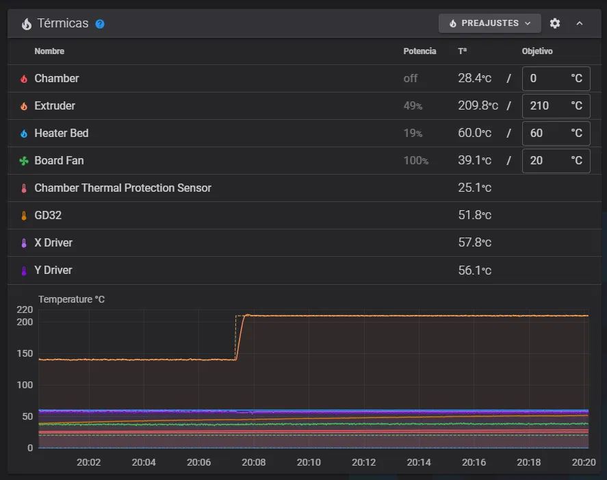Open the Térmicas help info icon

point(100,24)
